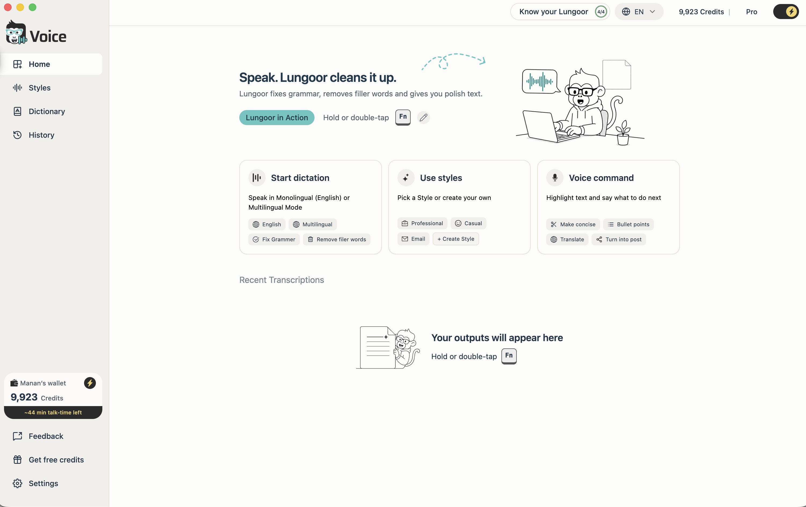Choose the Casual style chip

point(468,223)
